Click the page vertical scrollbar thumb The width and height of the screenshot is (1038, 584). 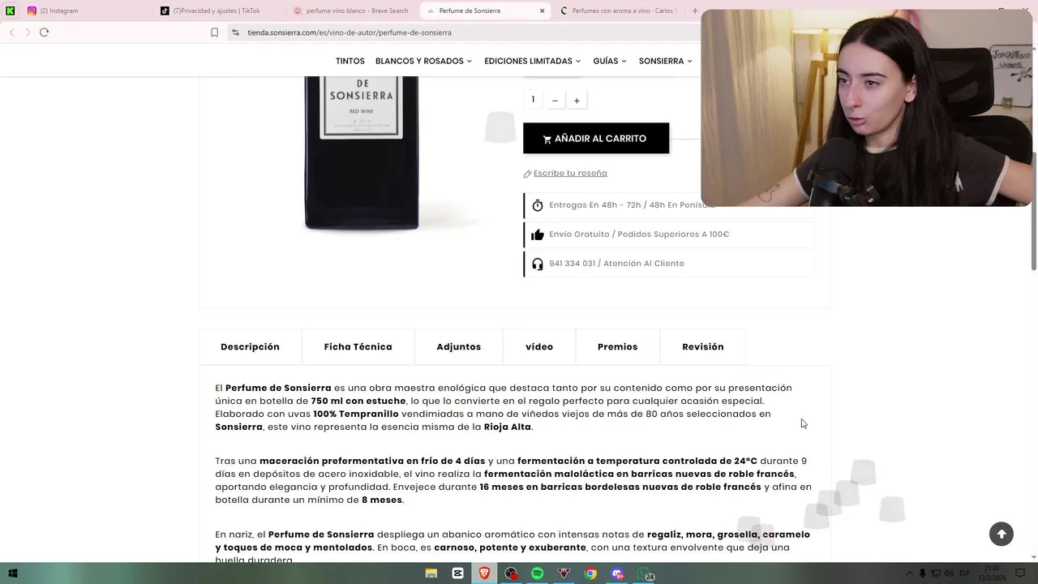point(1034,211)
